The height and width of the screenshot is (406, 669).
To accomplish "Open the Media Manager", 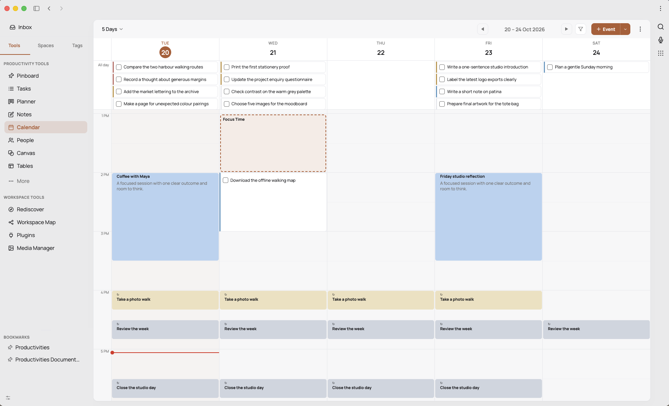I will [x=46, y=248].
